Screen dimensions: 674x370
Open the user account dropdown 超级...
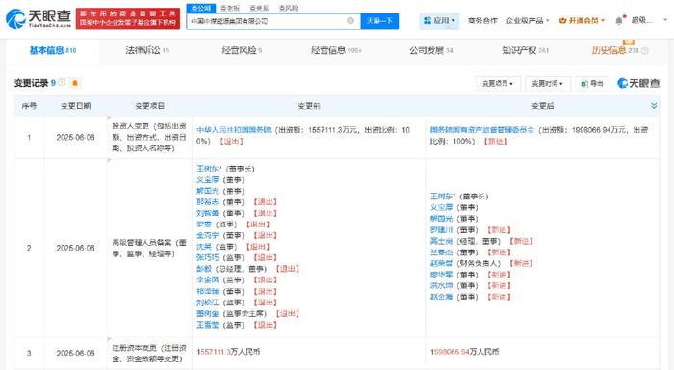tap(649, 20)
